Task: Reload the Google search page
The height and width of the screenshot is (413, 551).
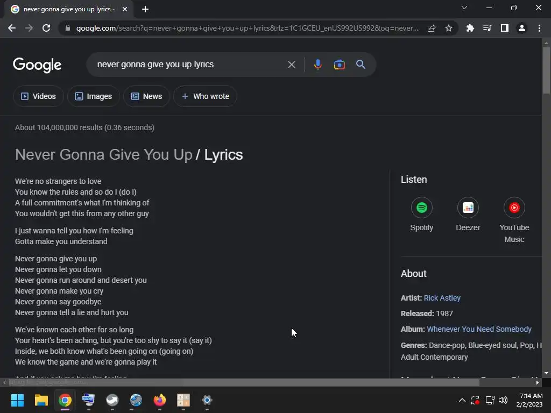Action: 46,28
